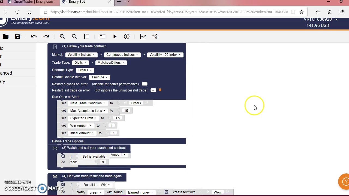The width and height of the screenshot is (349, 196).
Task: Open the Win result dropdown
Action: (105, 185)
